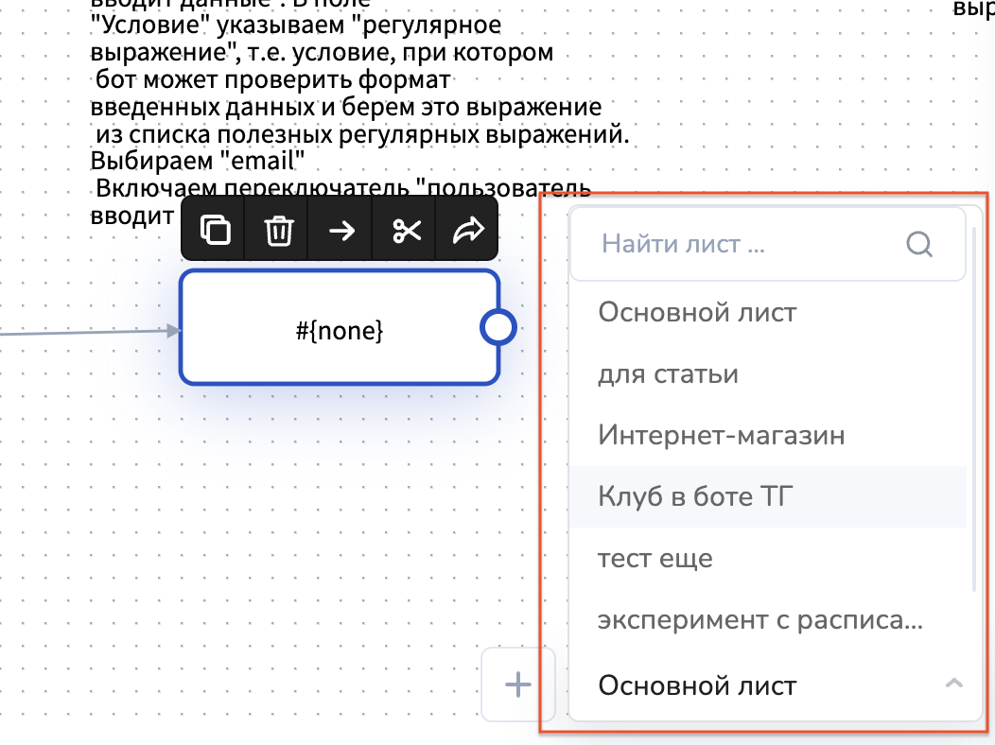The image size is (995, 745).
Task: Switch to the "Интернет-магазин" sheet
Action: (x=721, y=436)
